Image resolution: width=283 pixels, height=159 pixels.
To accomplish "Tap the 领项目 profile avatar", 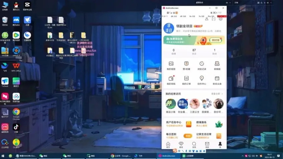I will (168, 29).
